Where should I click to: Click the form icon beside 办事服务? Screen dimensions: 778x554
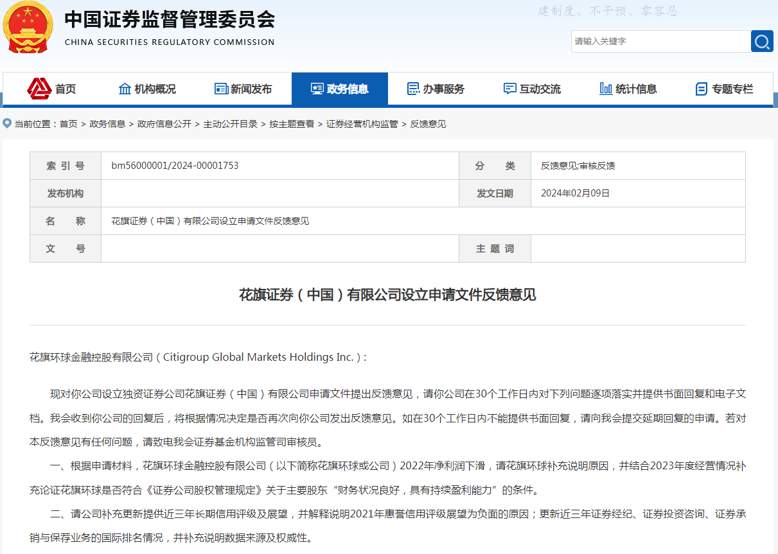[414, 89]
